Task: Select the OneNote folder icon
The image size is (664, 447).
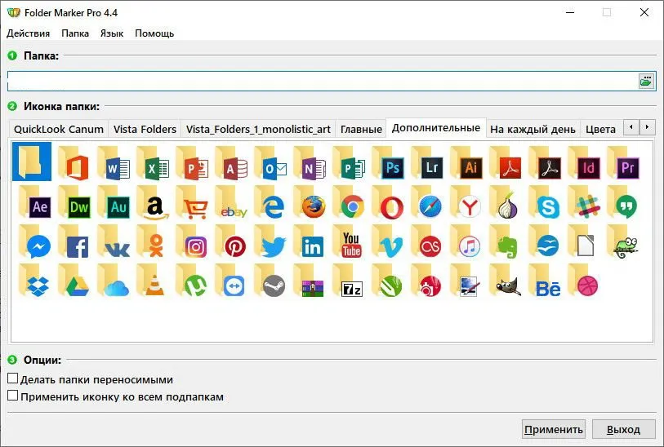Action: [310, 164]
